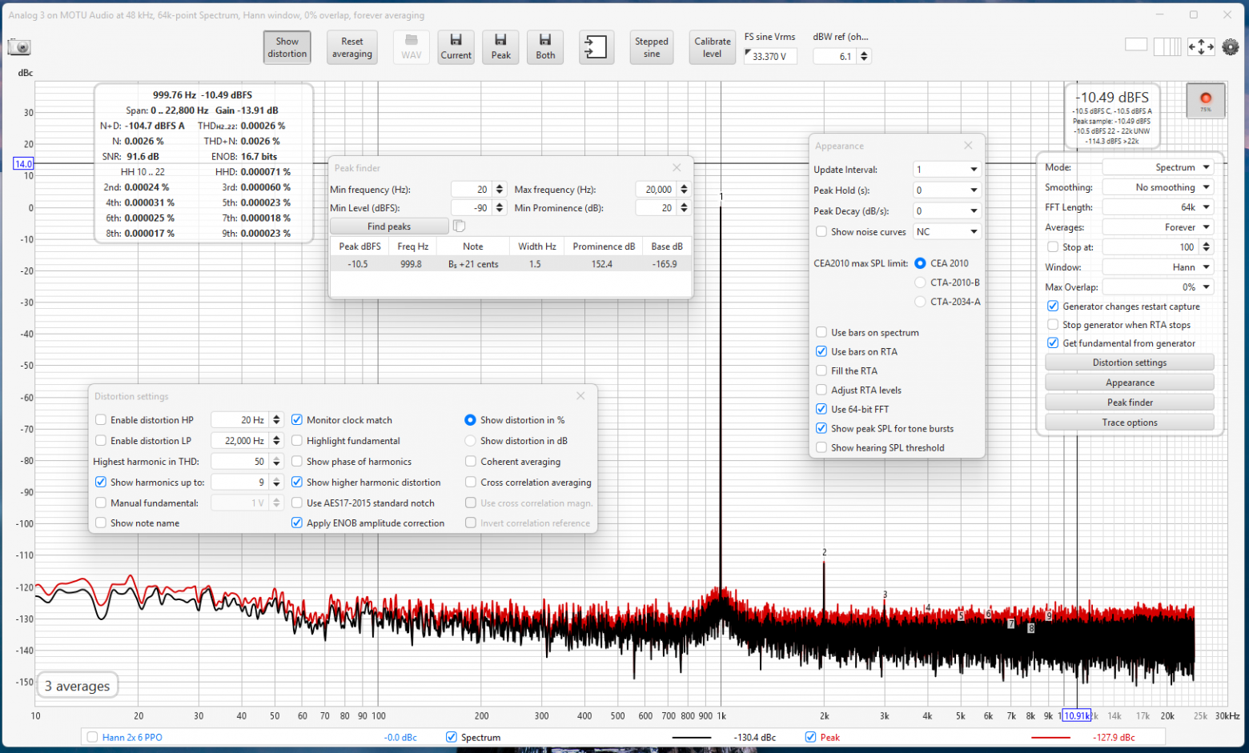Open the Window dropdown showing Hann
Viewport: 1249px width, 753px height.
[1158, 267]
